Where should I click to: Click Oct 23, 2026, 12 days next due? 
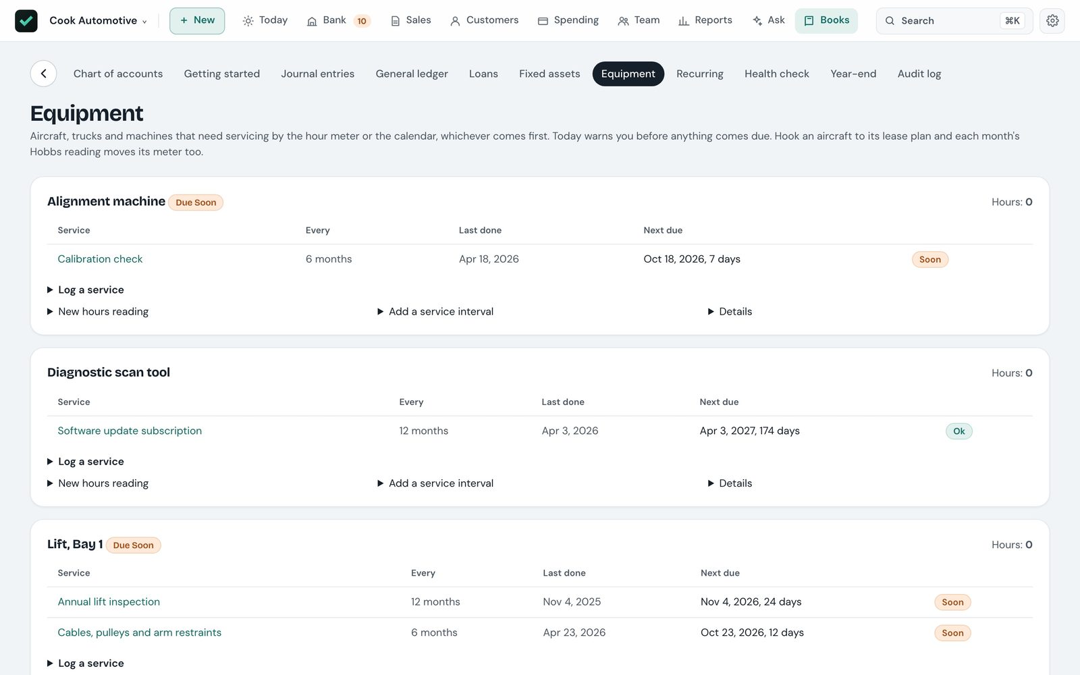(752, 632)
